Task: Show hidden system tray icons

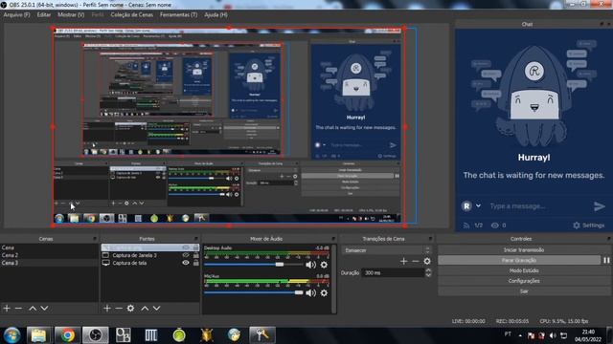Action: pos(520,335)
